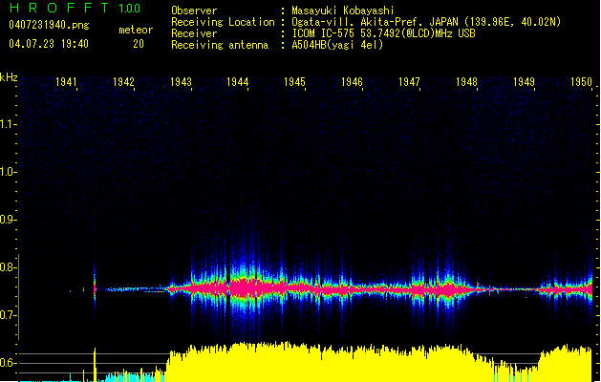
Task: Click the 1948 time axis marker
Action: [x=466, y=82]
